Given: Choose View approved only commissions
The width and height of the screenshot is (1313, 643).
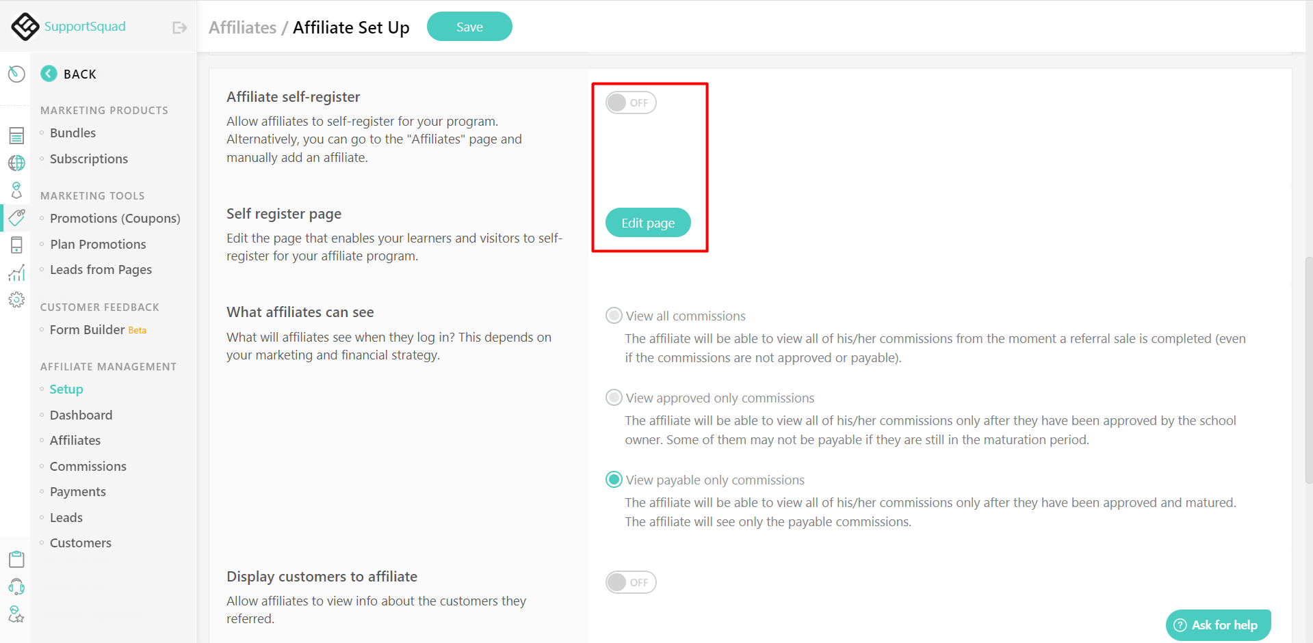Looking at the screenshot, I should [x=613, y=397].
